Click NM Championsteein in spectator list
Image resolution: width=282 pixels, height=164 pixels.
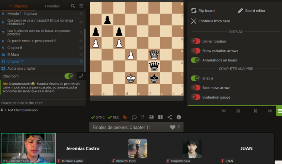[23, 110]
